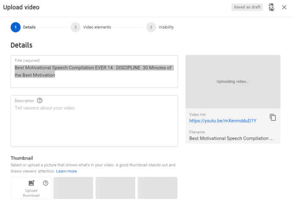Click the Uploading video preview area
Screen dimensions: 293x203
pyautogui.click(x=233, y=81)
